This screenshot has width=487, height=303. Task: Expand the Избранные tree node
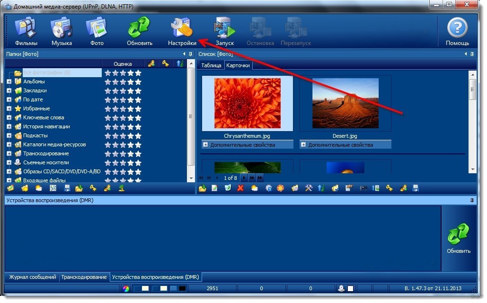pyautogui.click(x=9, y=108)
